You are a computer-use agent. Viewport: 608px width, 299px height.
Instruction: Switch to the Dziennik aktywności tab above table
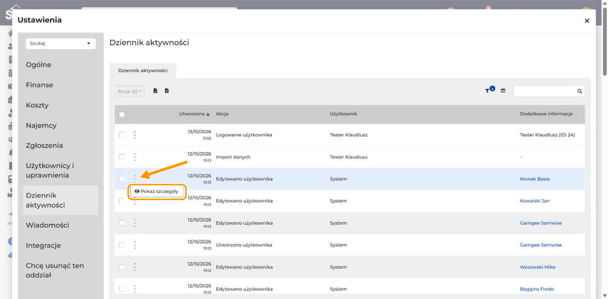[x=143, y=70]
